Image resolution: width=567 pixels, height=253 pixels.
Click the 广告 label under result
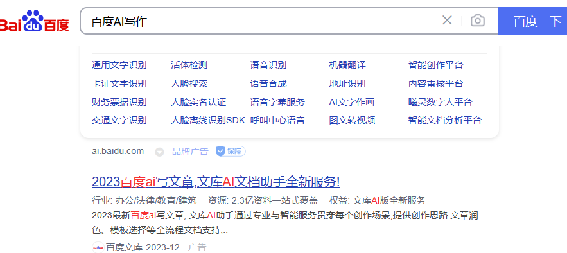click(x=197, y=248)
